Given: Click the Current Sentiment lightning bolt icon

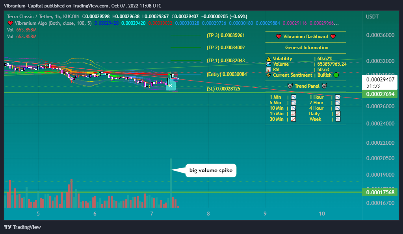Looking at the screenshot, I should (x=269, y=75).
